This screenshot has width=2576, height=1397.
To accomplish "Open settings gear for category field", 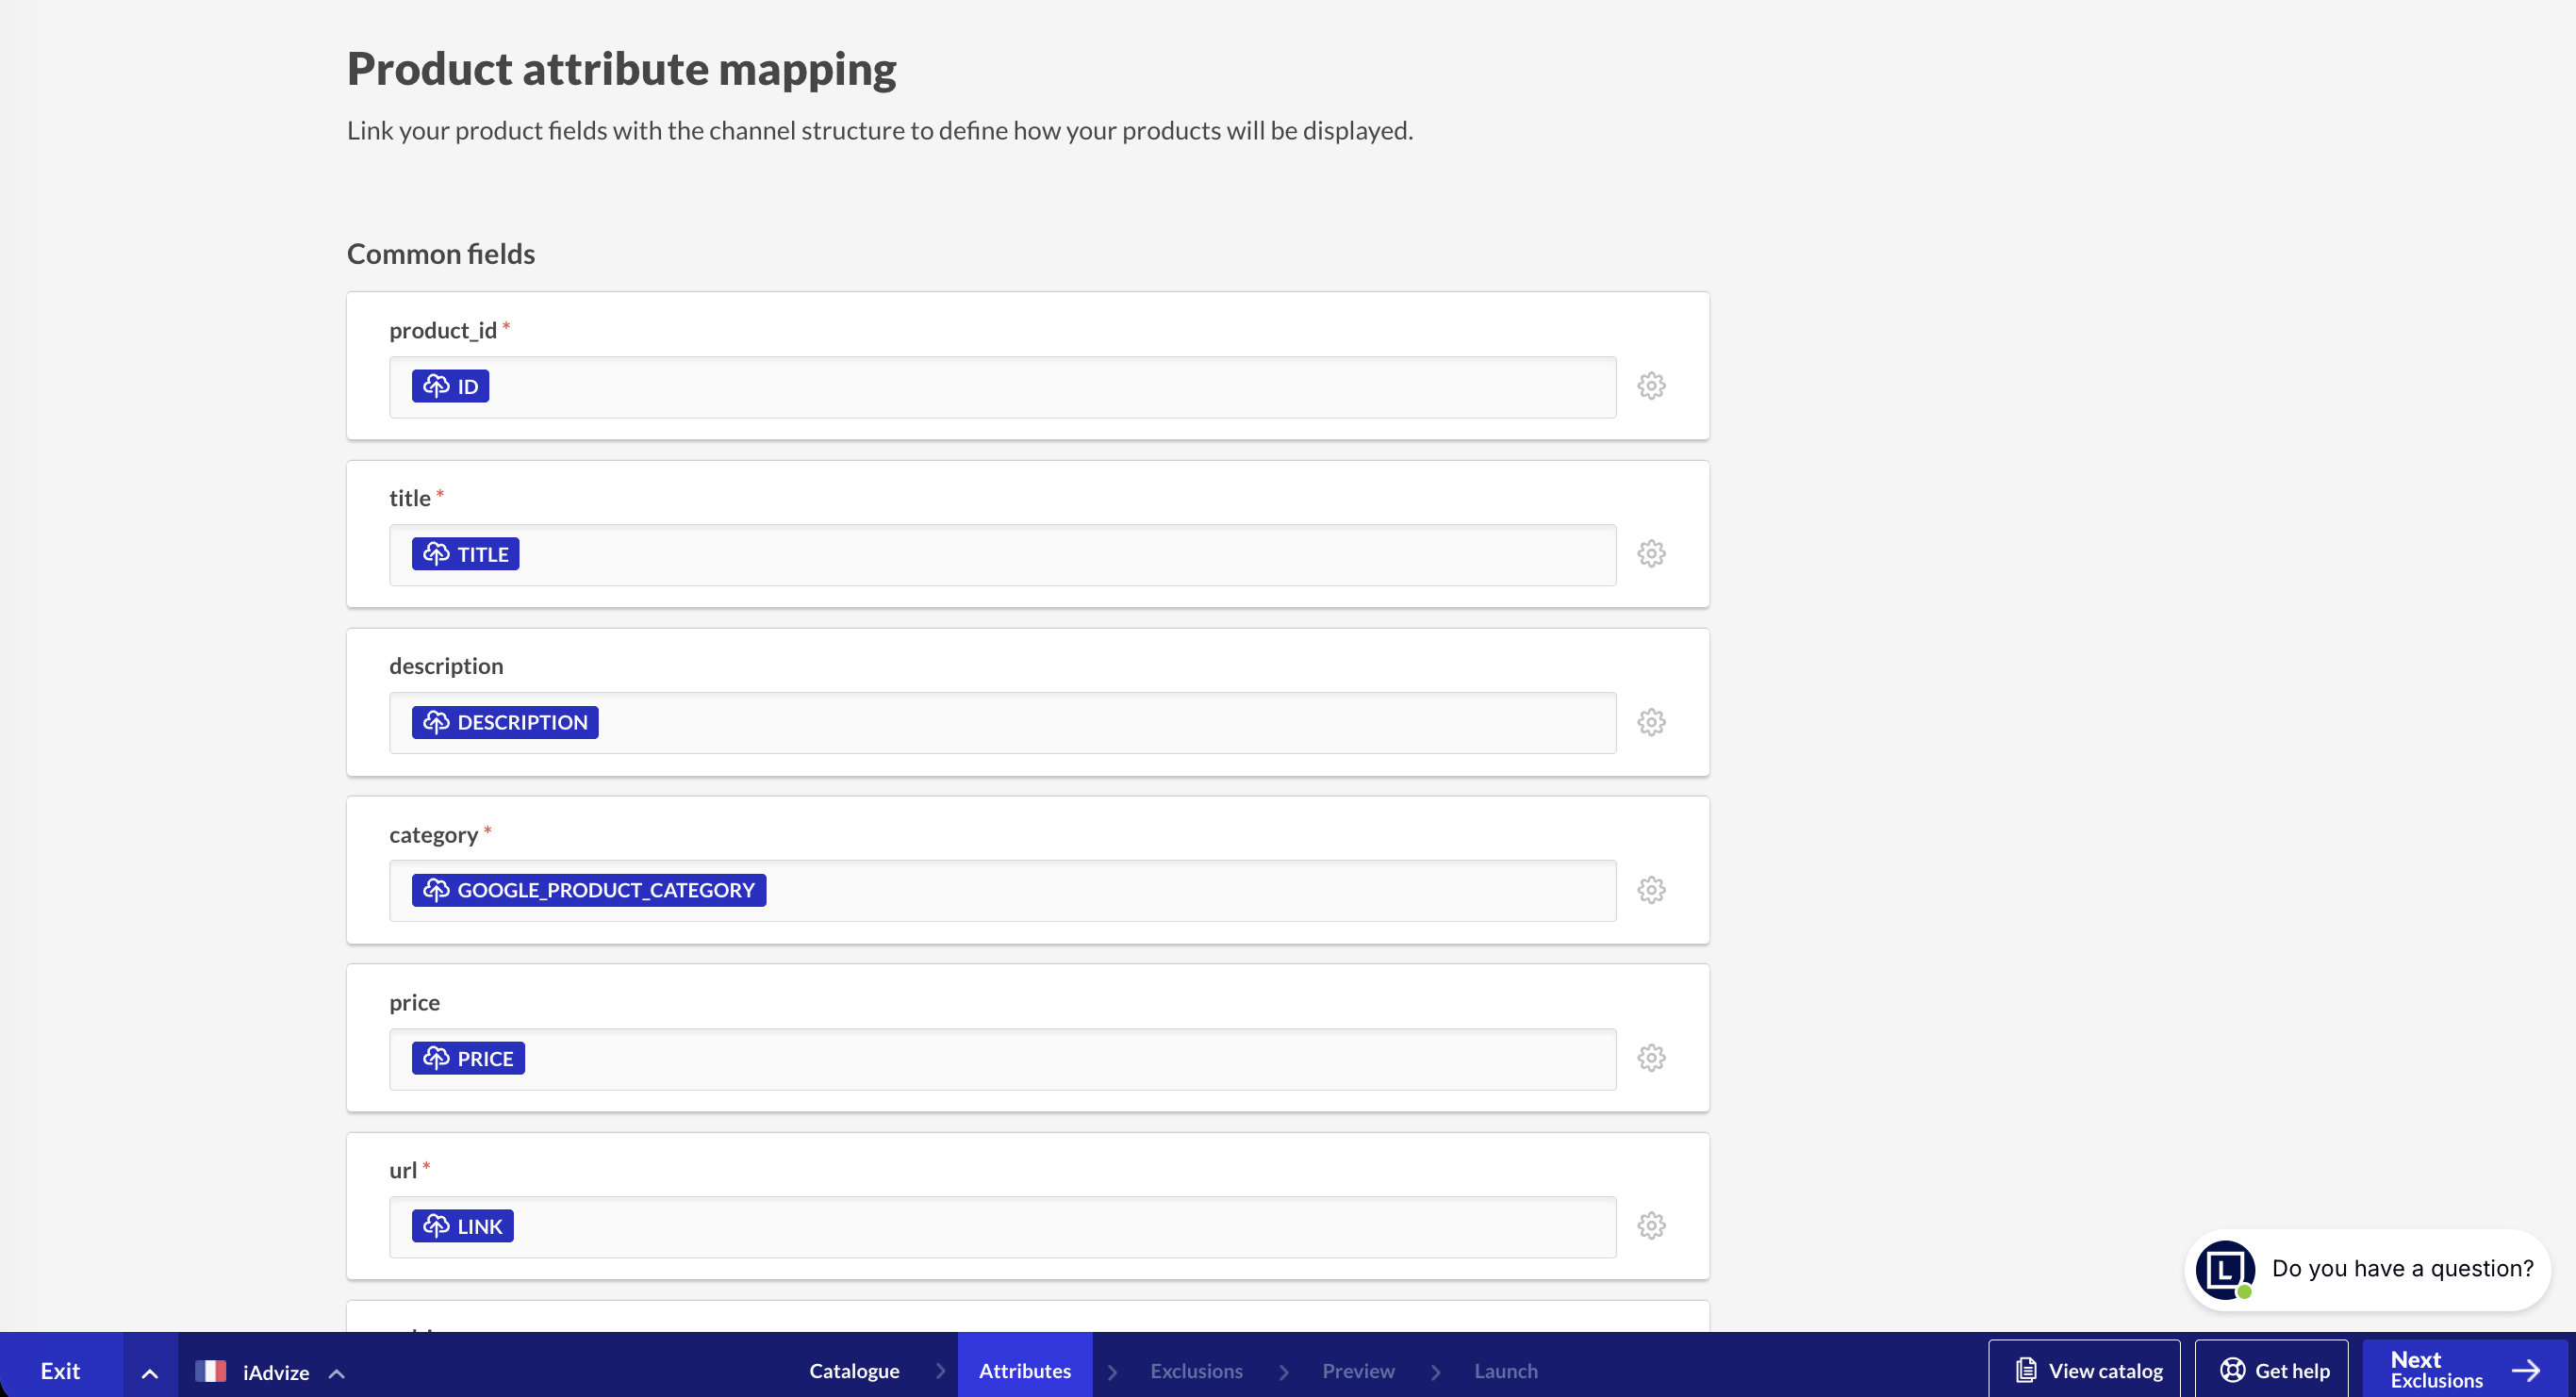I will [x=1651, y=890].
